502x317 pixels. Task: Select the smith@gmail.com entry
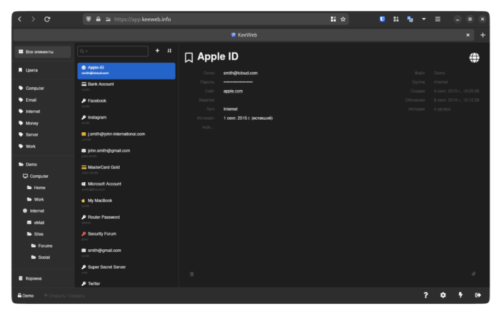coord(126,253)
